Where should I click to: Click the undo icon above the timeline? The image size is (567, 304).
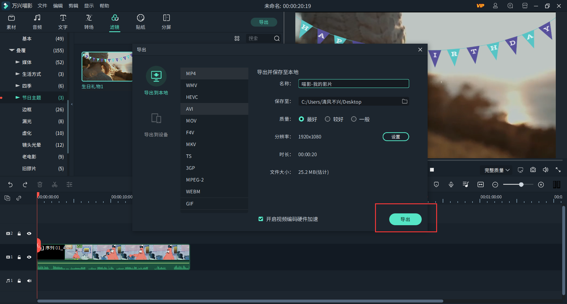[x=11, y=184]
